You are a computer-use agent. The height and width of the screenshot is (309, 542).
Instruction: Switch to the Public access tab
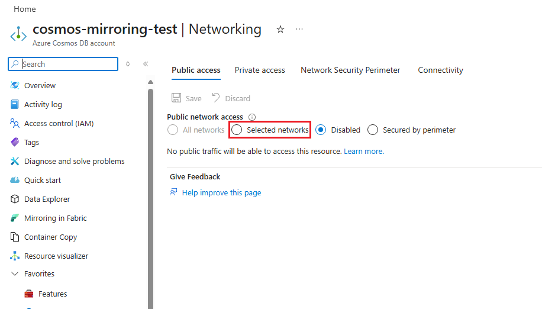(x=196, y=70)
